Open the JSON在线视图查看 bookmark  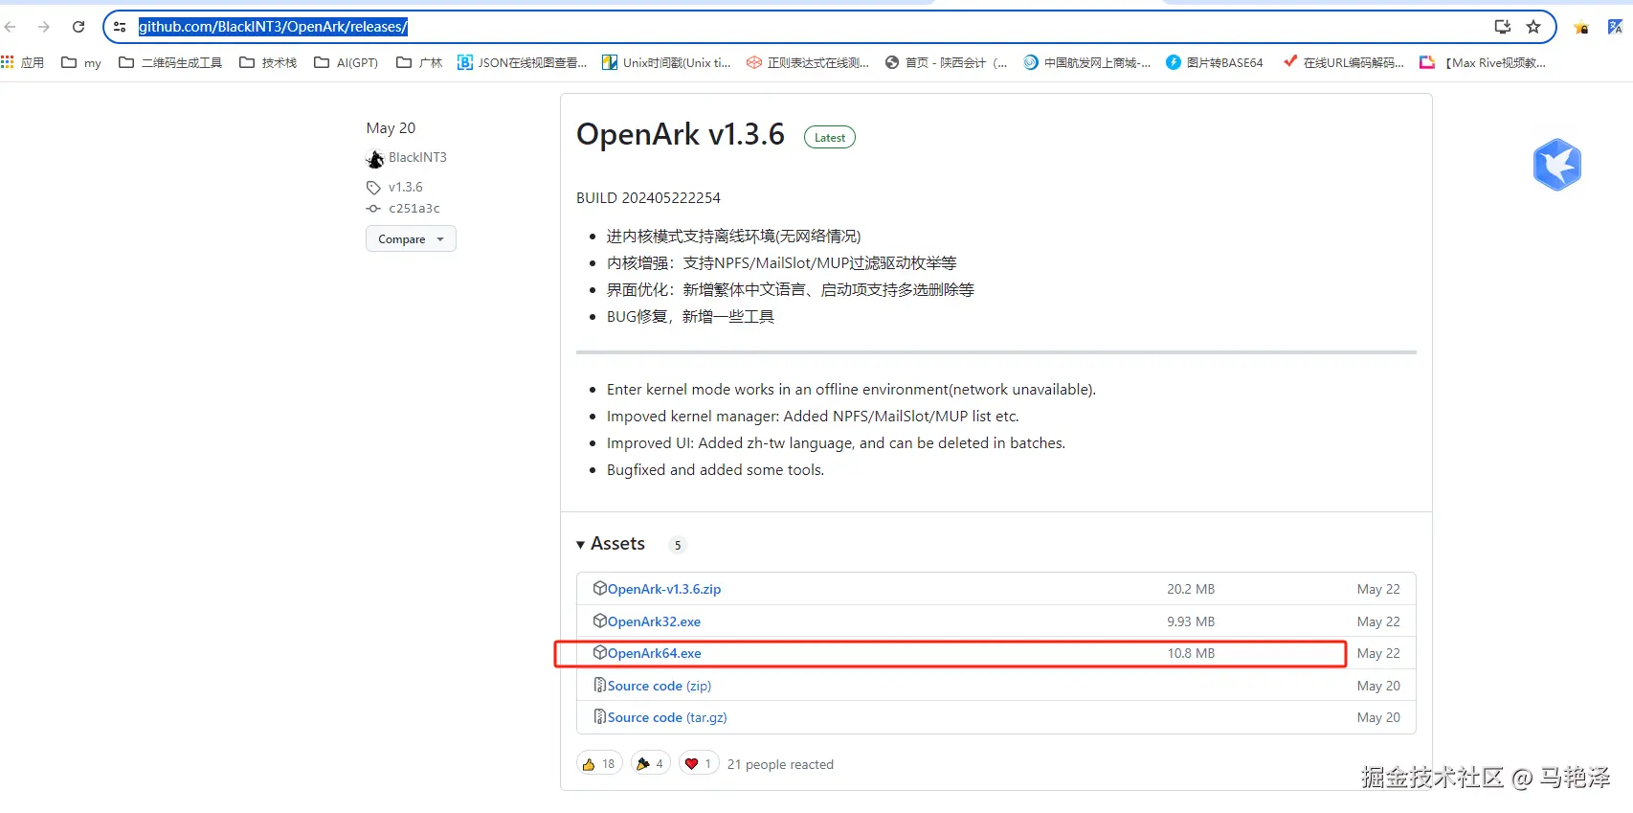(x=523, y=62)
